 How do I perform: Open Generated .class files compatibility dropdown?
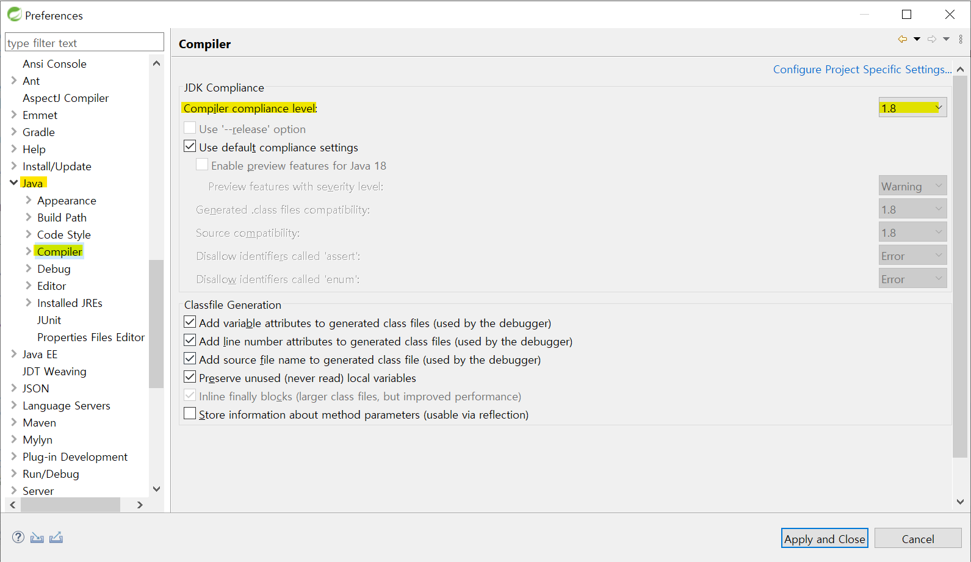click(912, 209)
